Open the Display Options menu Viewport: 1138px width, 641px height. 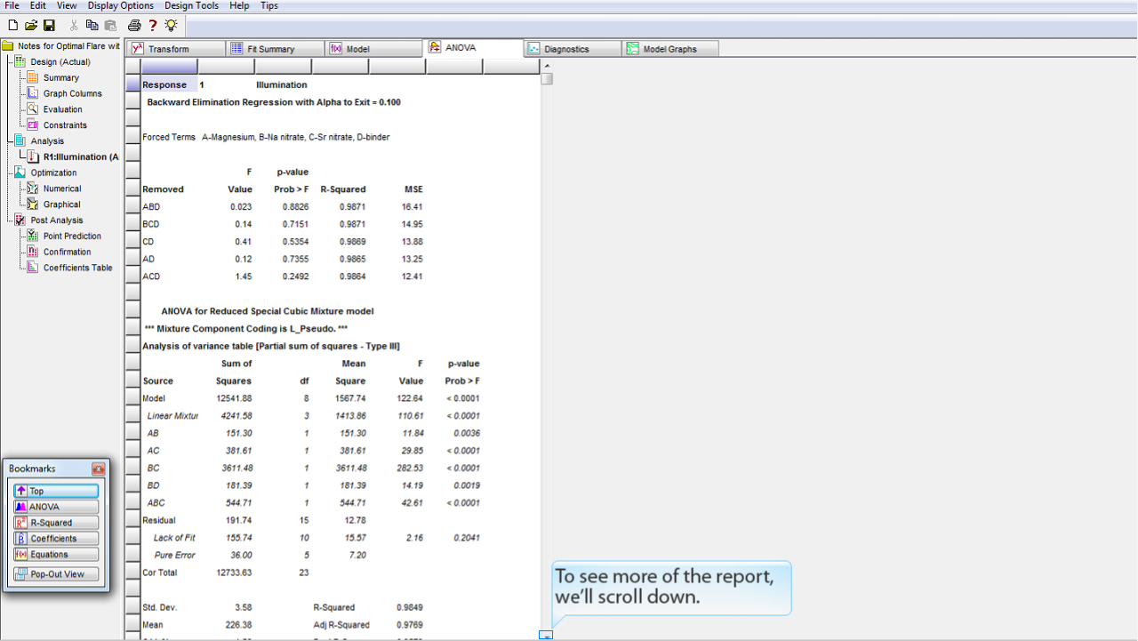(120, 5)
